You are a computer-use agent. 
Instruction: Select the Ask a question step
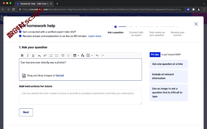point(115,32)
